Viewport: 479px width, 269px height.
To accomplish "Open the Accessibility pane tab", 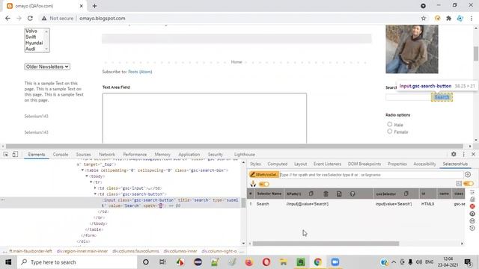I will 424,164.
